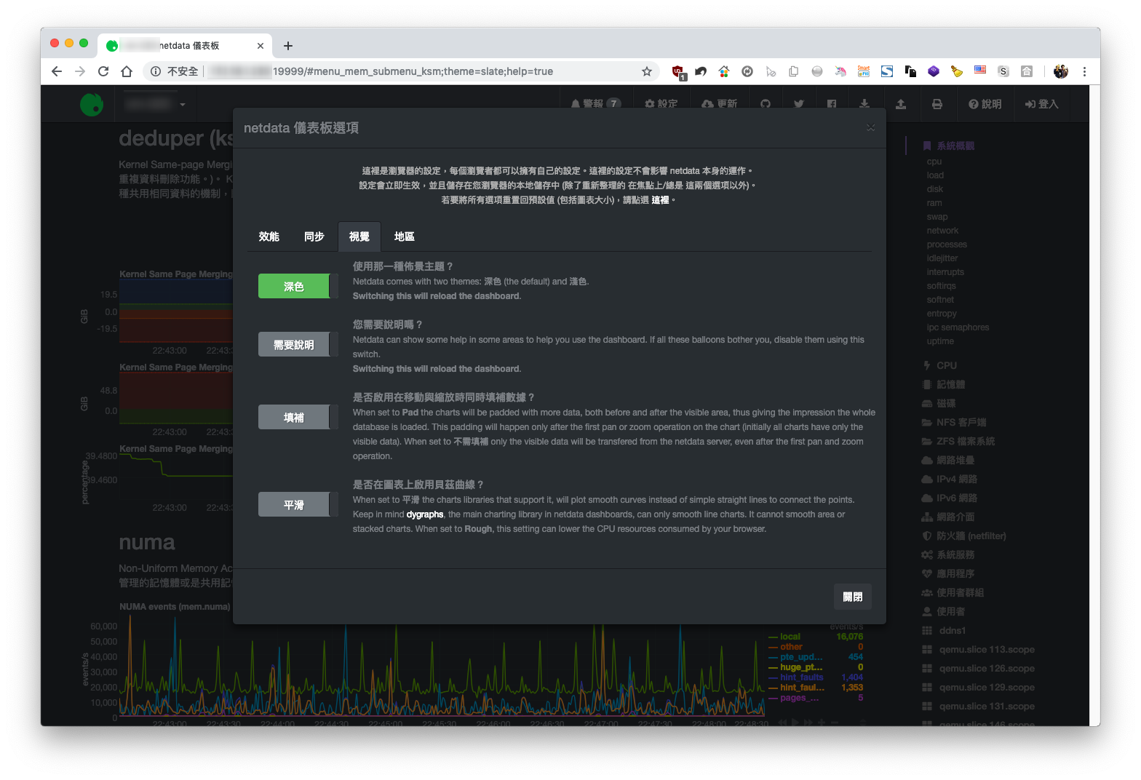The width and height of the screenshot is (1141, 780).
Task: Open the 設定 settings gear button
Action: (661, 104)
